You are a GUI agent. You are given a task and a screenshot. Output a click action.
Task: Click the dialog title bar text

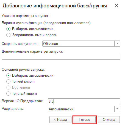[x=55, y=6]
